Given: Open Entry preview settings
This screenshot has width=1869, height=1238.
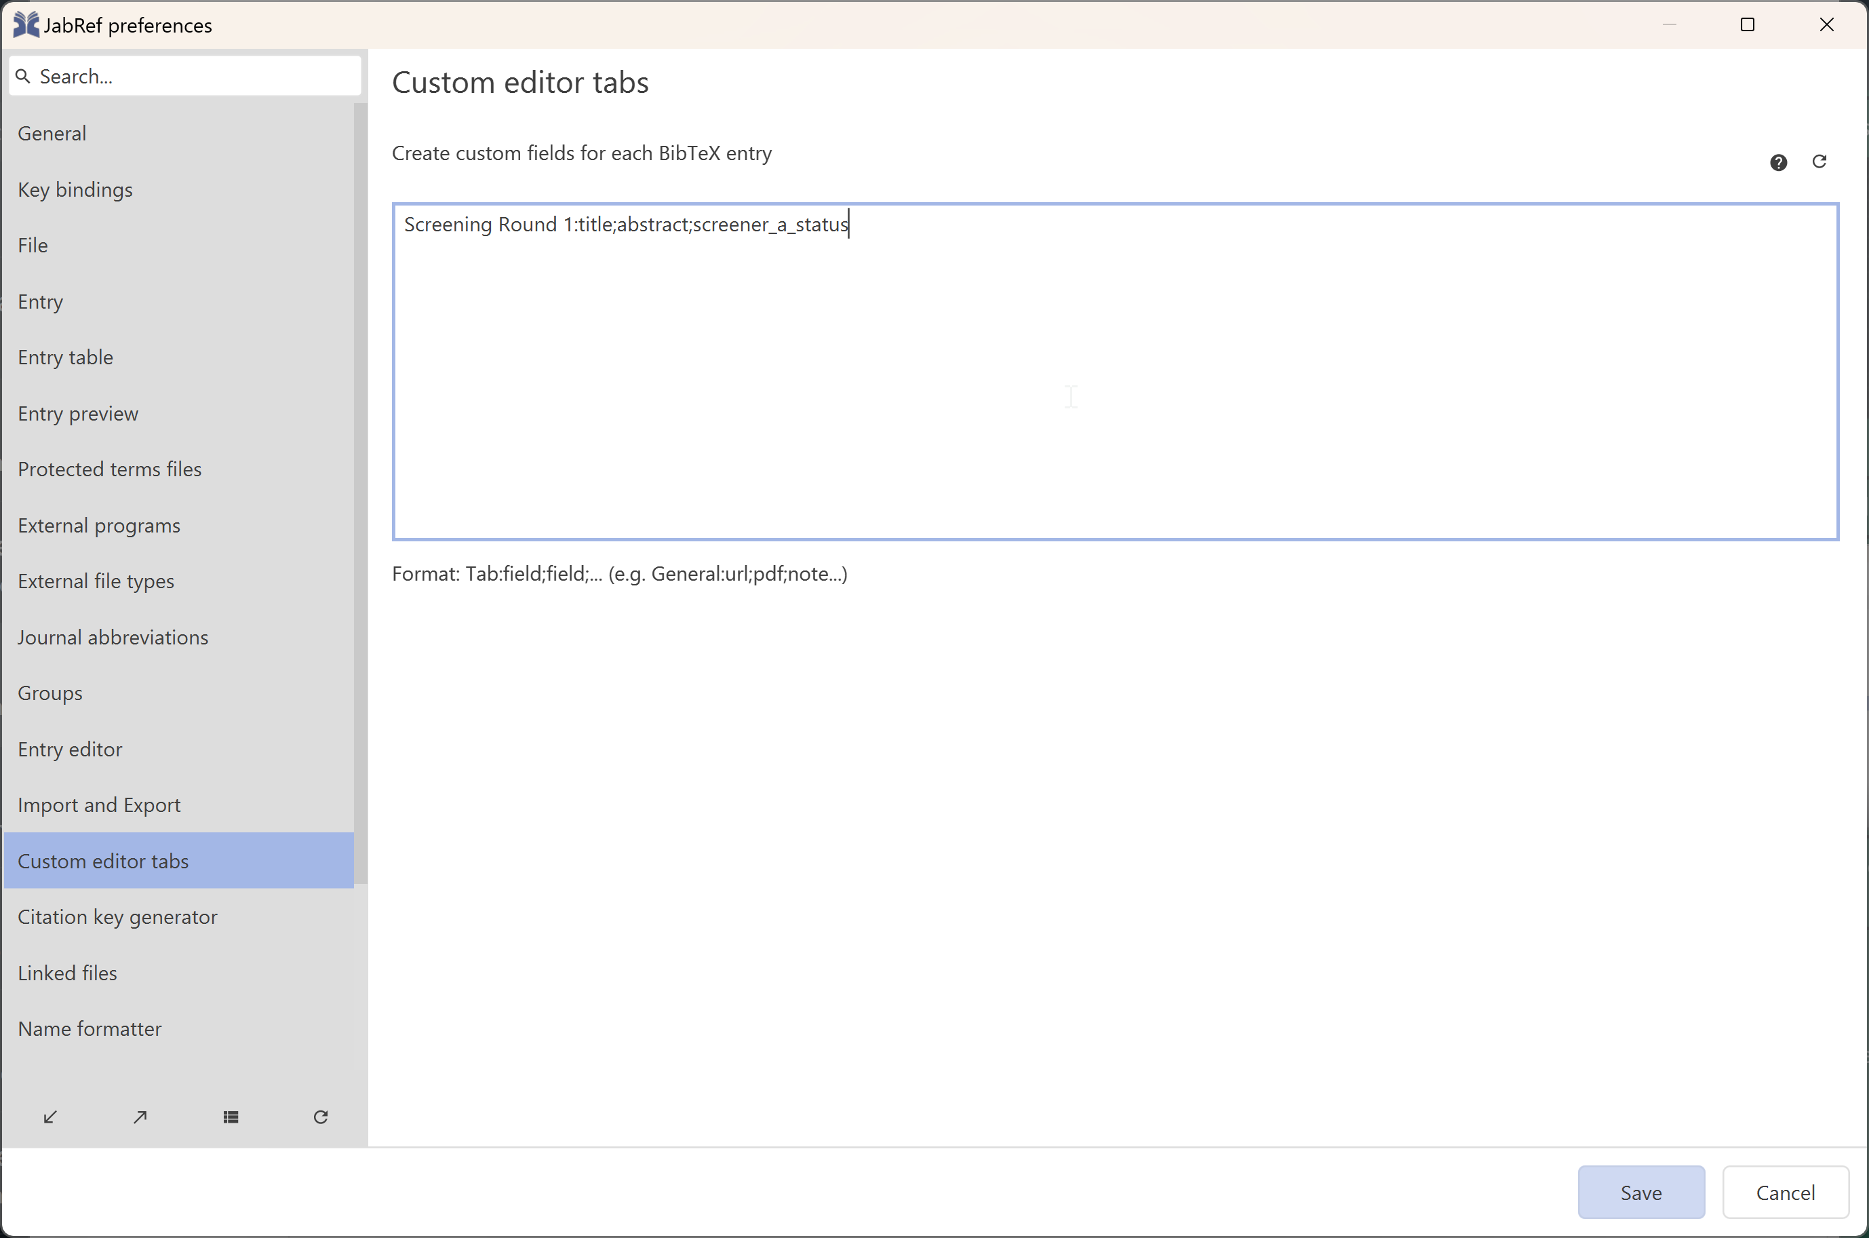Looking at the screenshot, I should point(178,414).
